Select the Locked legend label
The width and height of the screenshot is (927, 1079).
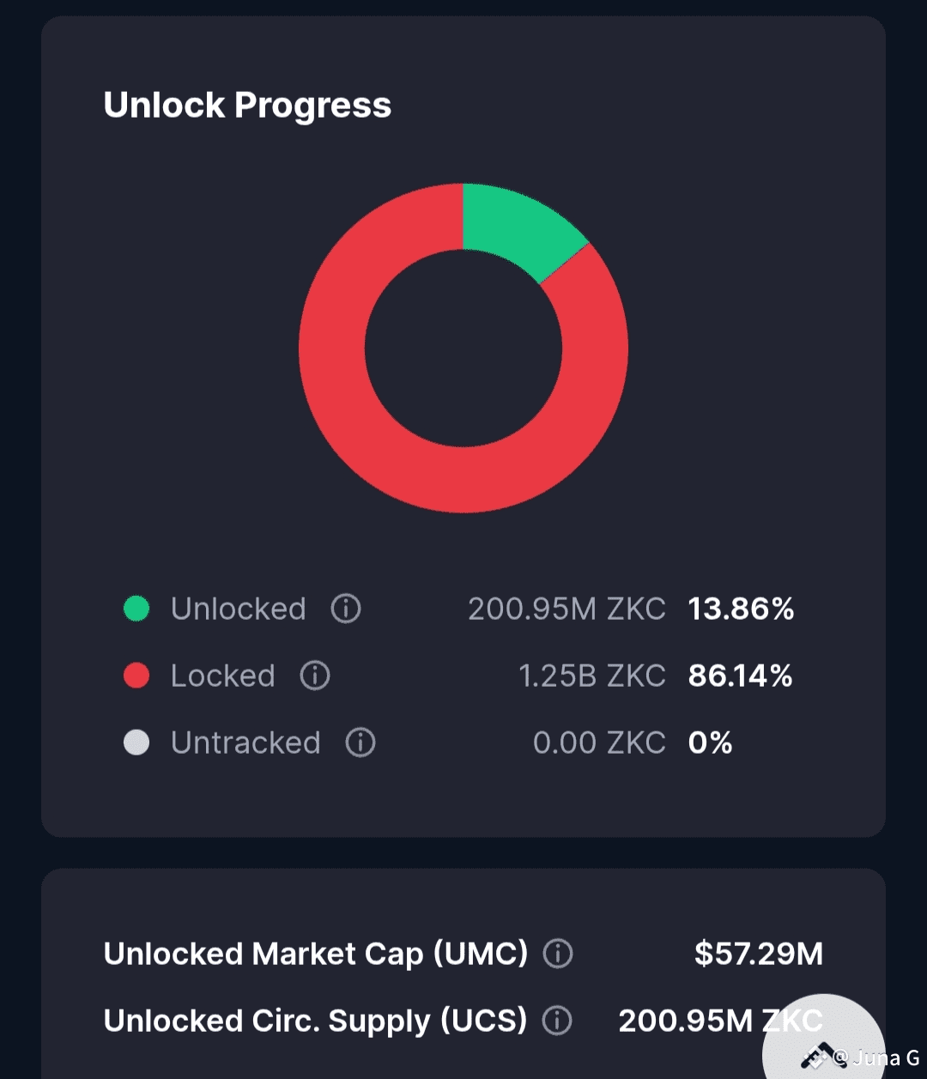(x=222, y=676)
